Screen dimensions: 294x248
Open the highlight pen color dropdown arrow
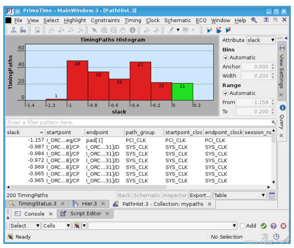178,30
